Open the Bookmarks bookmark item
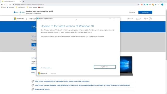This screenshot has width=167, height=94. pos(11,7)
